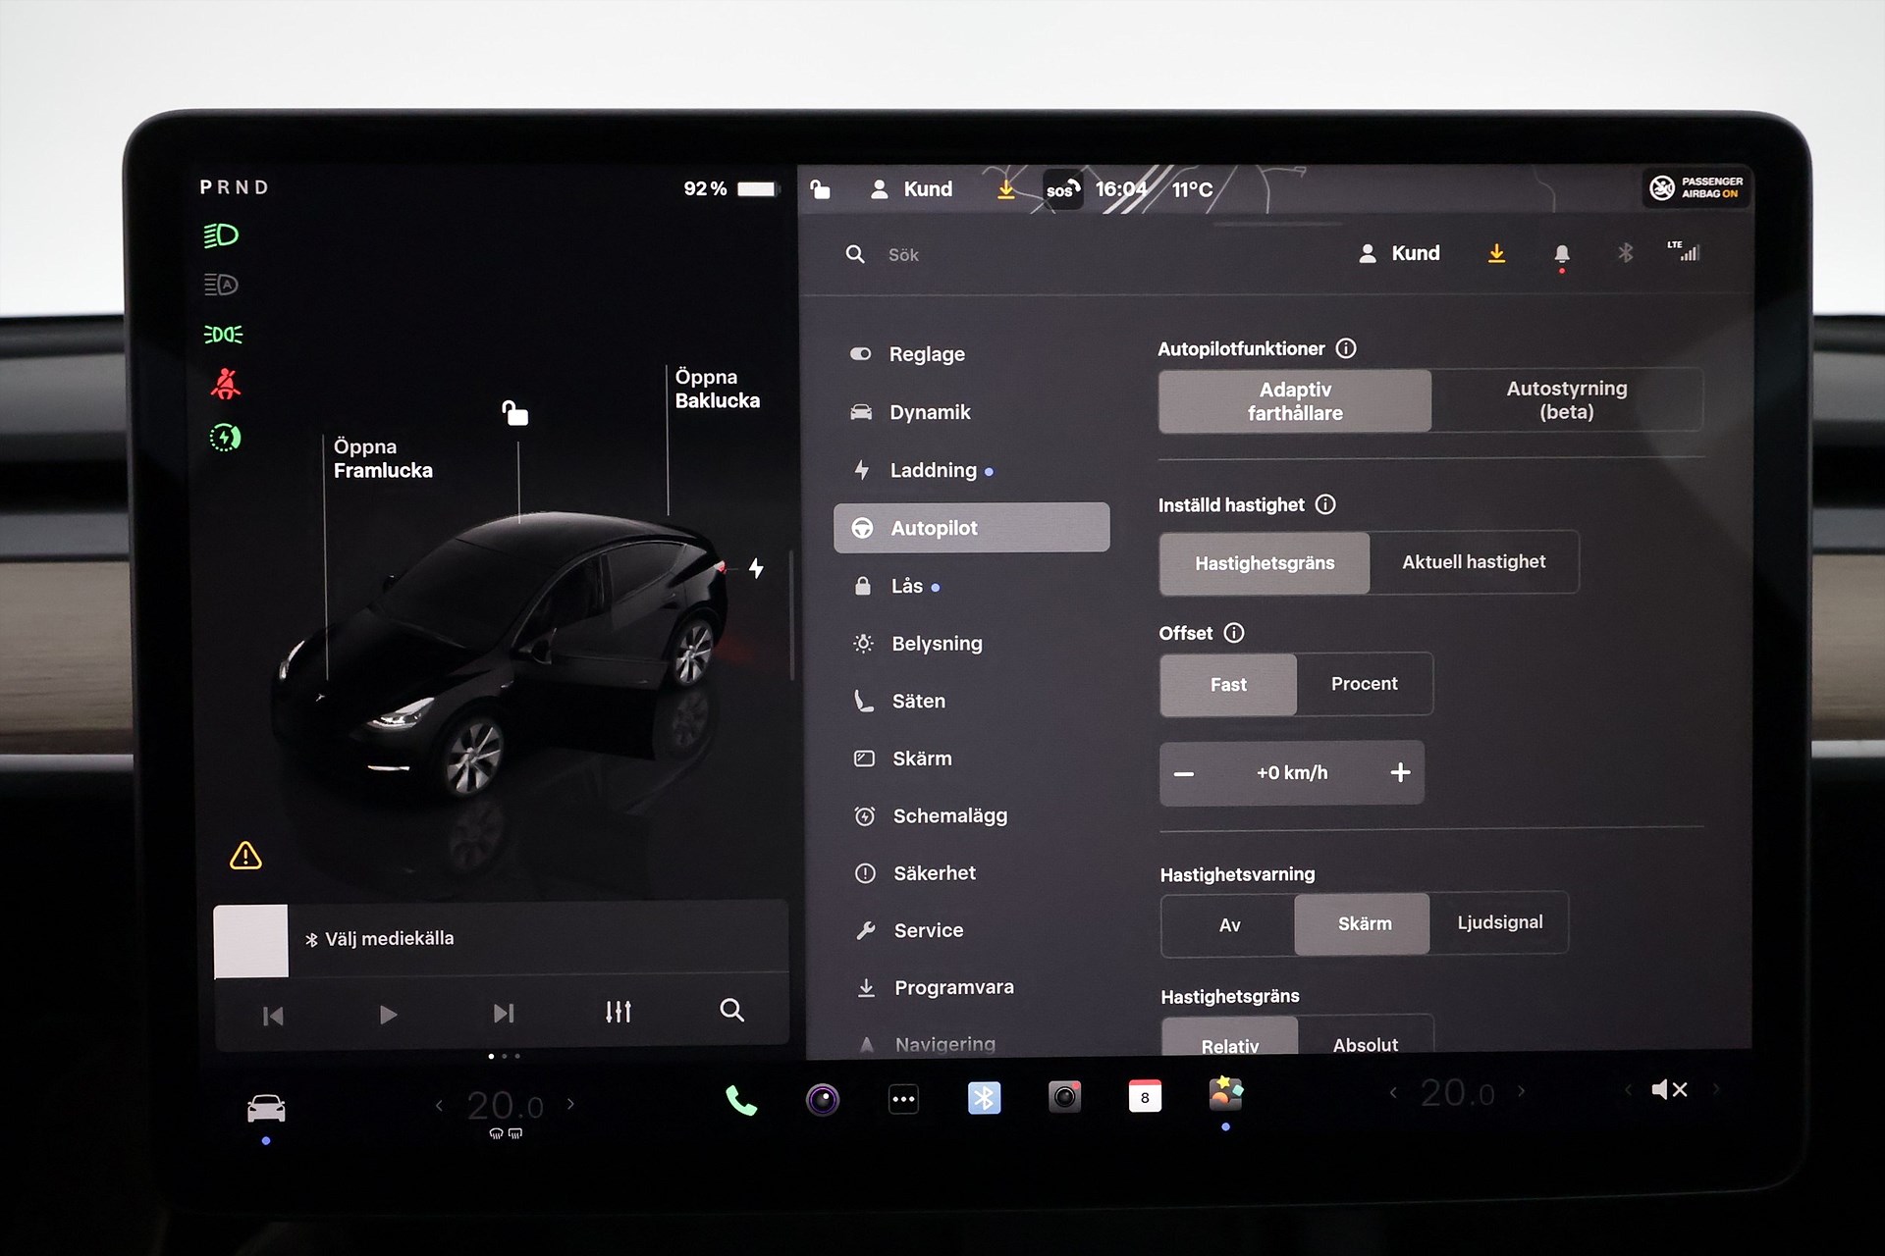Tap the unlock padlock above car
Screen dimensions: 1885x1256
(x=515, y=413)
